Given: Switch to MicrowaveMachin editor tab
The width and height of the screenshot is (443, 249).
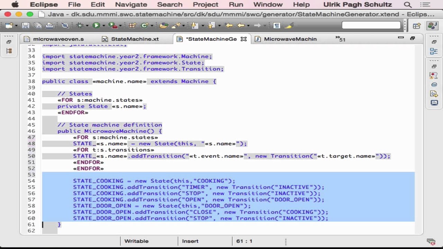Looking at the screenshot, I should pos(287,39).
